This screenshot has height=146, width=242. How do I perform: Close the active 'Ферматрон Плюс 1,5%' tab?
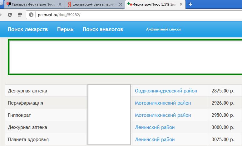click(181, 4)
